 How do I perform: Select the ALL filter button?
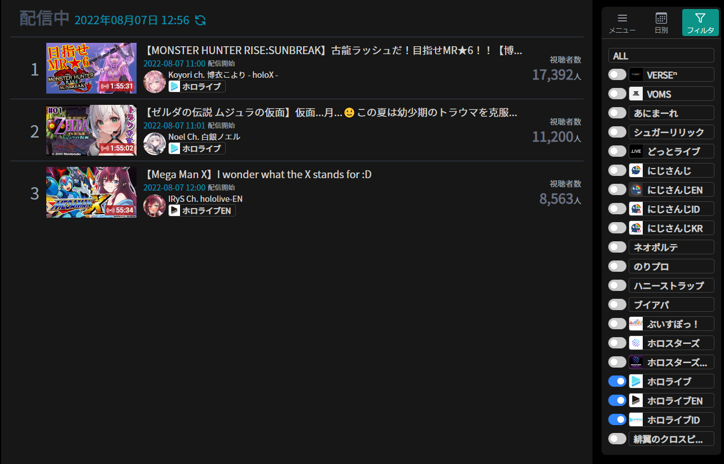661,55
